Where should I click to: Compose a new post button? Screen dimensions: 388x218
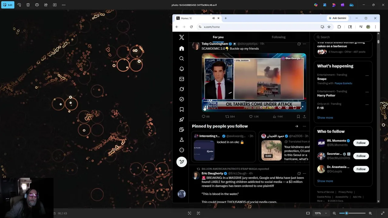coord(182,162)
